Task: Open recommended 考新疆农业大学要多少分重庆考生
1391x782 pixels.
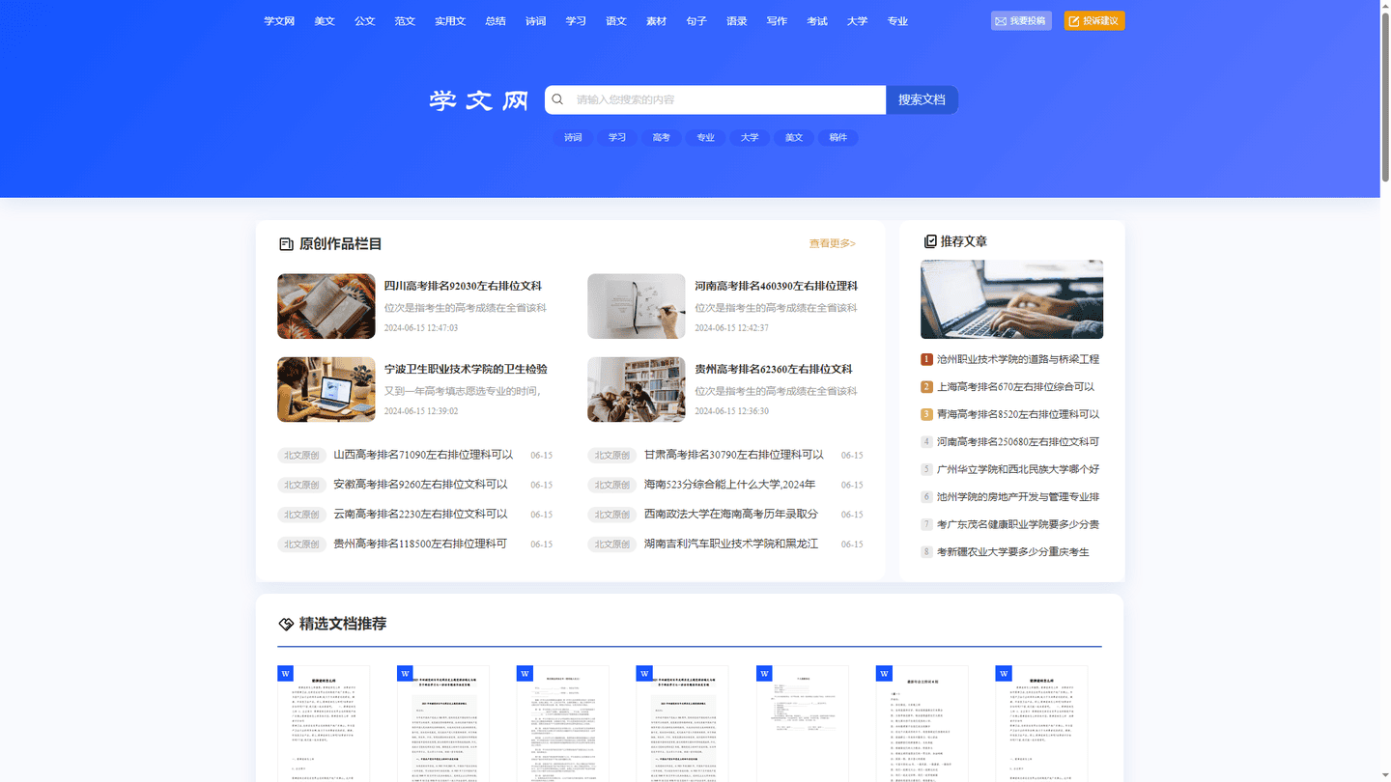Action: point(1013,552)
